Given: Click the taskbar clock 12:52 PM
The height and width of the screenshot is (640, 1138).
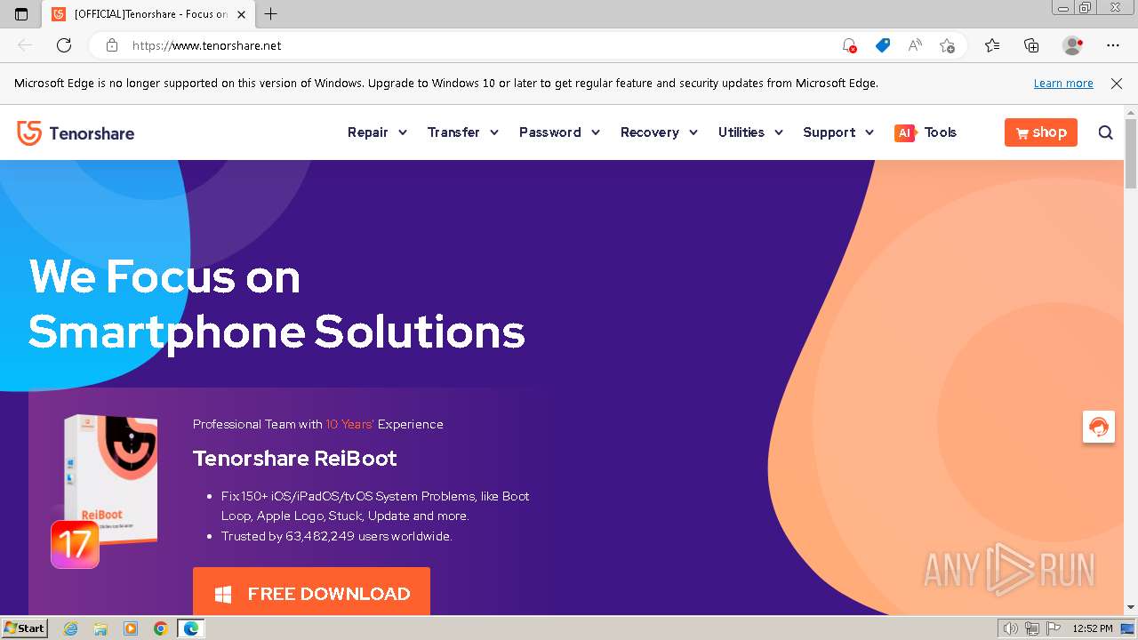Looking at the screenshot, I should 1093,628.
